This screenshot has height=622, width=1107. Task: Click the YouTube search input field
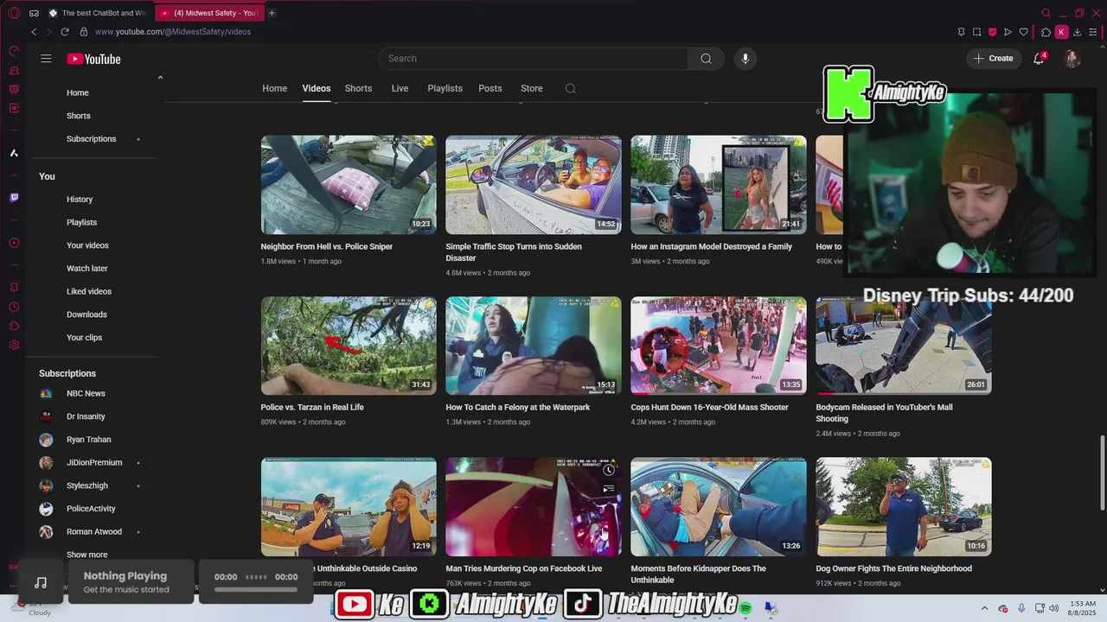click(534, 59)
